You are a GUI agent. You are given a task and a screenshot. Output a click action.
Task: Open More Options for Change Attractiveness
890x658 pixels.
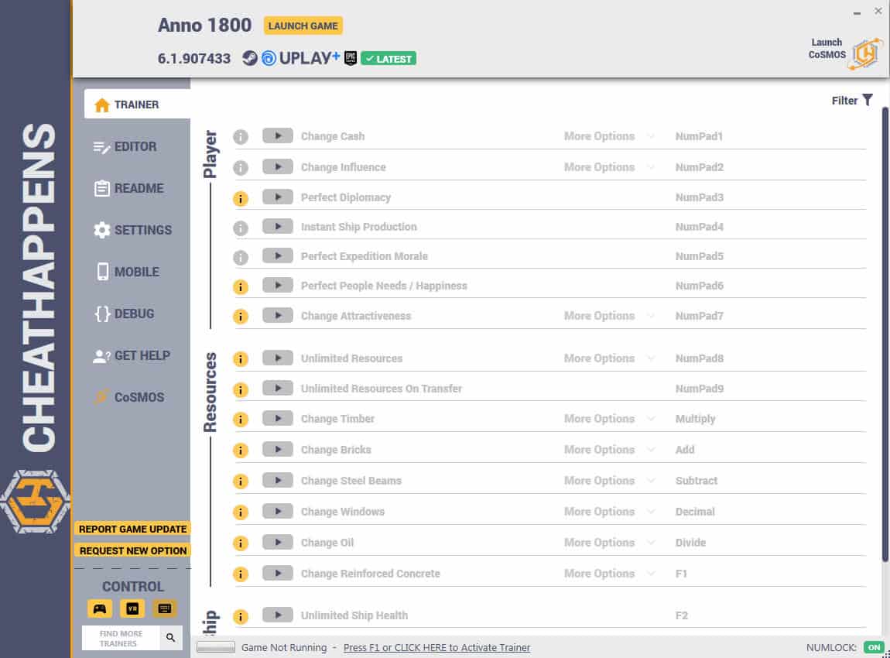609,316
